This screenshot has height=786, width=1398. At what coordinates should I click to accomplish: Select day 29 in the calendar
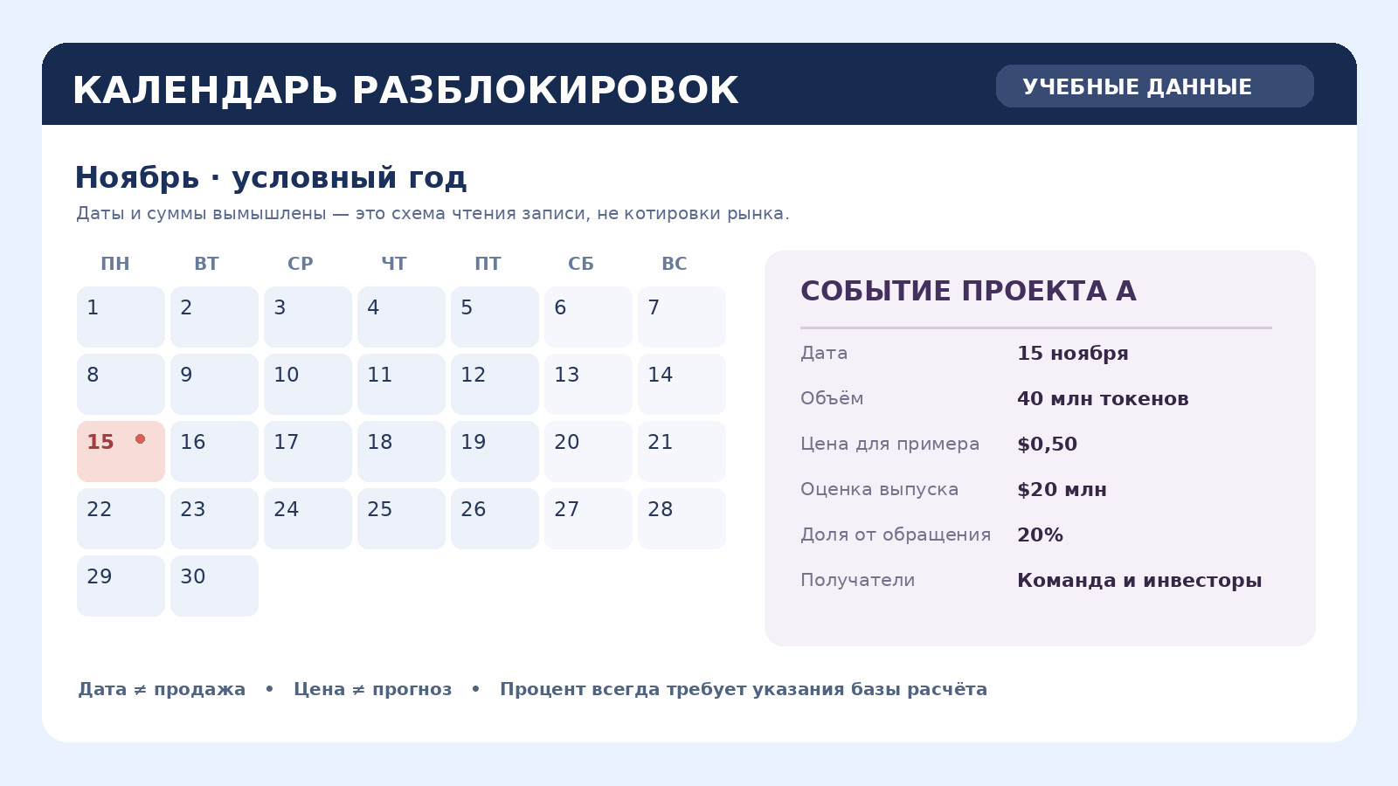tap(121, 586)
